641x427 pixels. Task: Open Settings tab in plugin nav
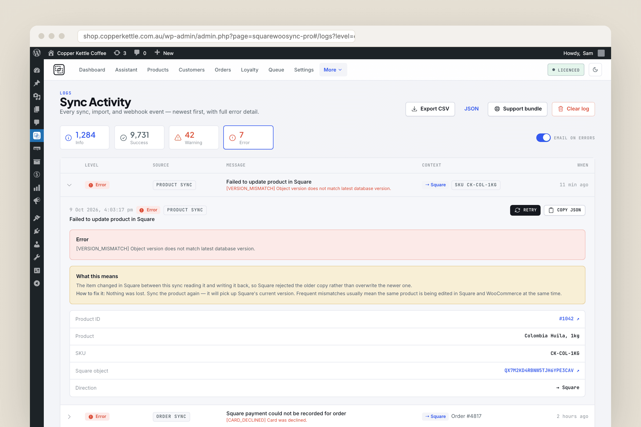(x=304, y=70)
